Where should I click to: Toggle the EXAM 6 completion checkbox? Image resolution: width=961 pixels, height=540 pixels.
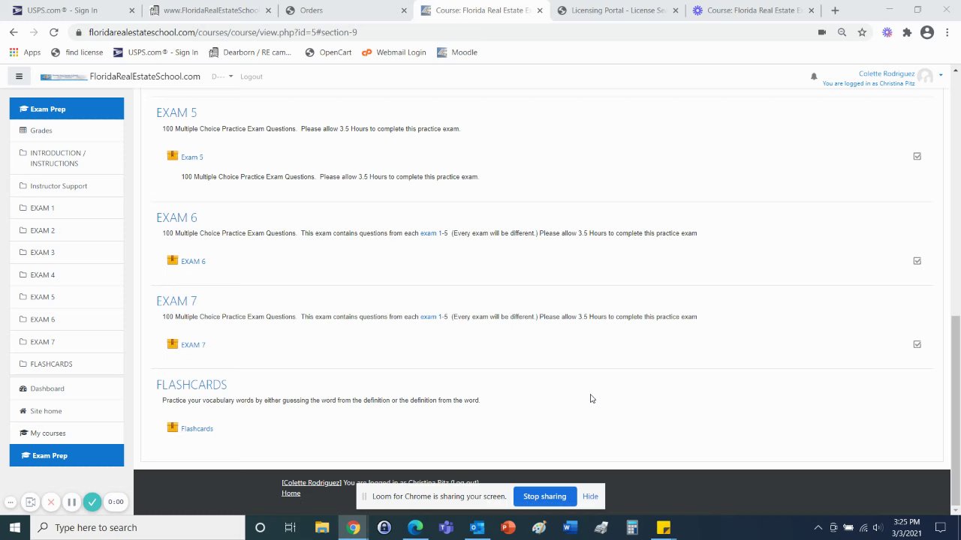[x=917, y=260]
